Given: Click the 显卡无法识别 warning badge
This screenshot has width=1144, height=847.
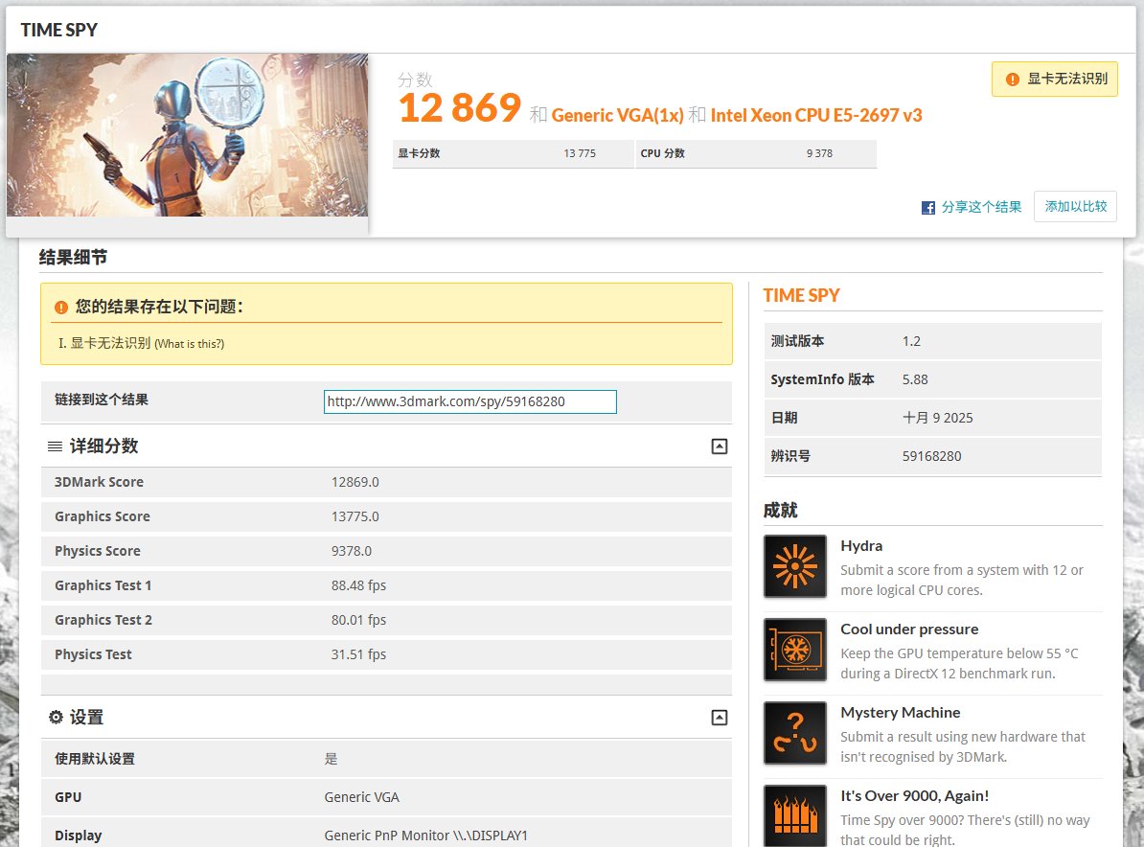Looking at the screenshot, I should tap(1054, 79).
